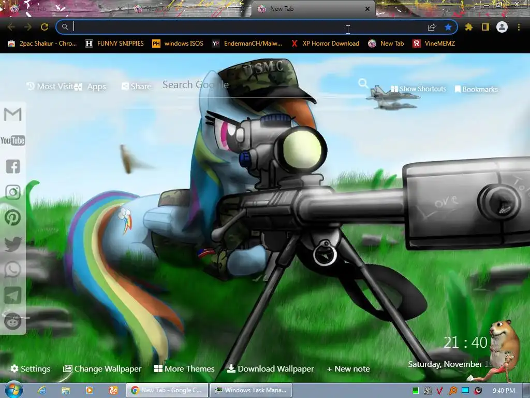The width and height of the screenshot is (530, 398).
Task: Click the Saturday, November date text
Action: click(445, 364)
